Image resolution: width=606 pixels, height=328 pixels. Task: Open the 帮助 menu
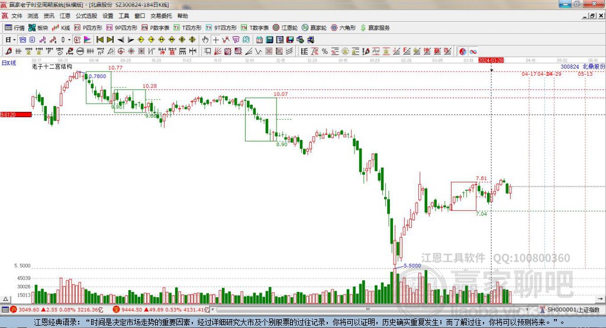pyautogui.click(x=182, y=16)
